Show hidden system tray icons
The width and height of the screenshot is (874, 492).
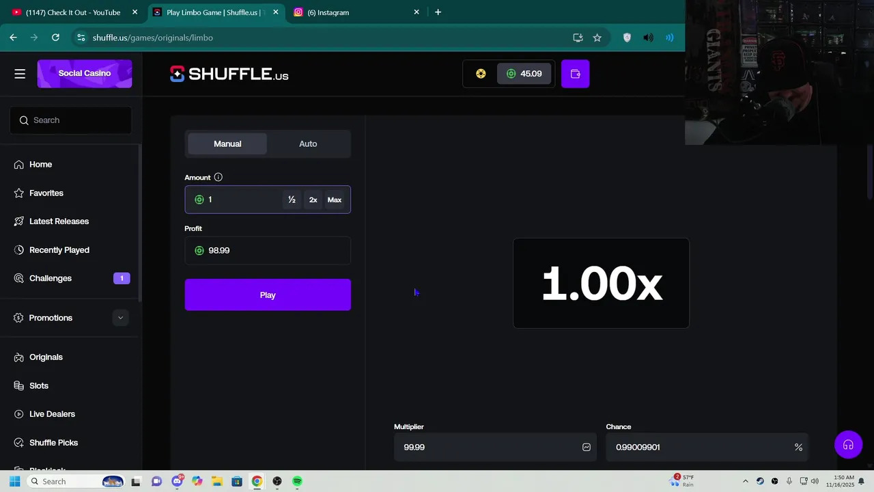(745, 481)
